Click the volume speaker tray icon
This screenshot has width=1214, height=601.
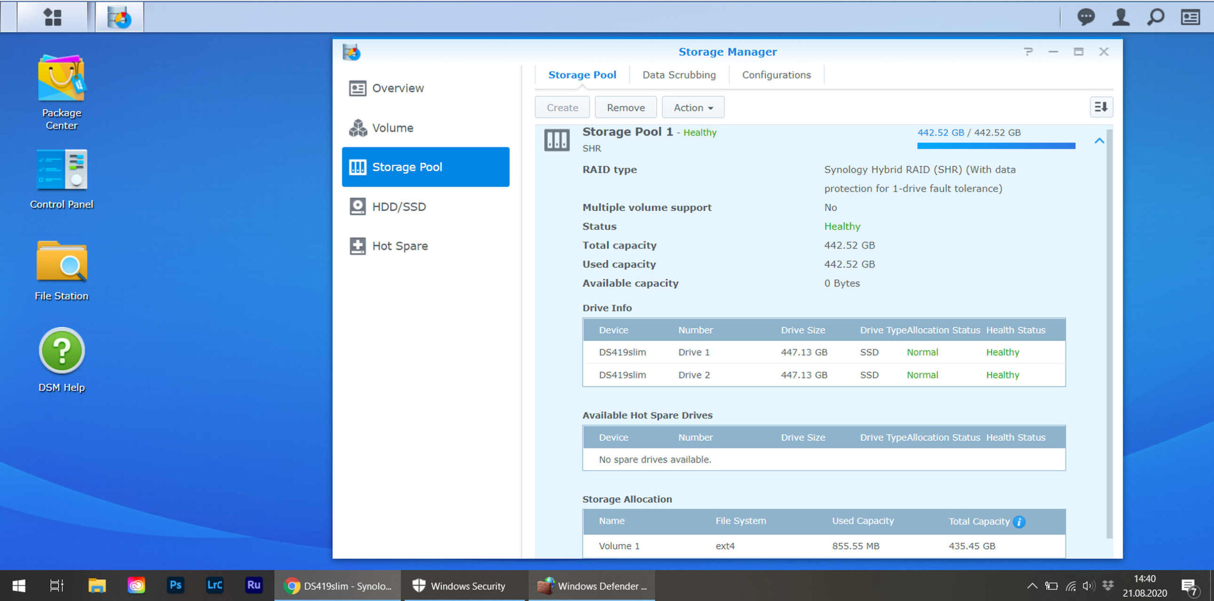[1088, 586]
